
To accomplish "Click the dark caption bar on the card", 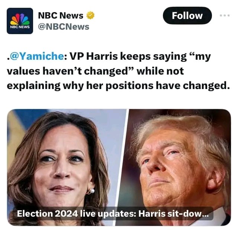I will [113, 214].
